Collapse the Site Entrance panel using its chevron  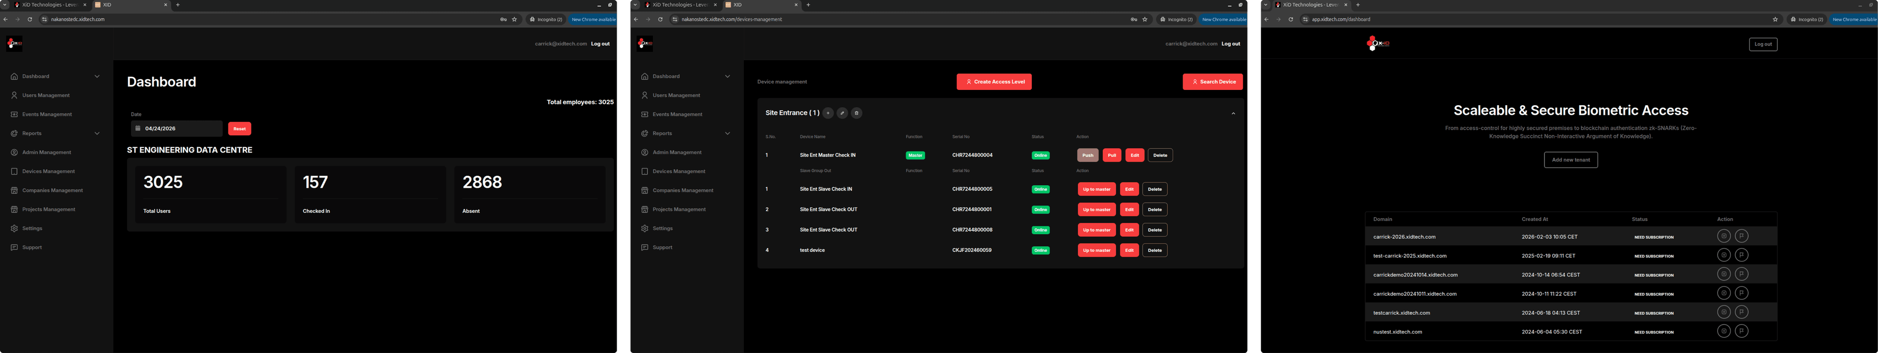click(x=1233, y=114)
